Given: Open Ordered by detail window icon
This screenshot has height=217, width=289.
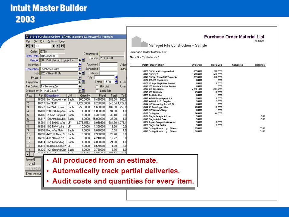Looking at the screenshot, I should coord(83,91).
